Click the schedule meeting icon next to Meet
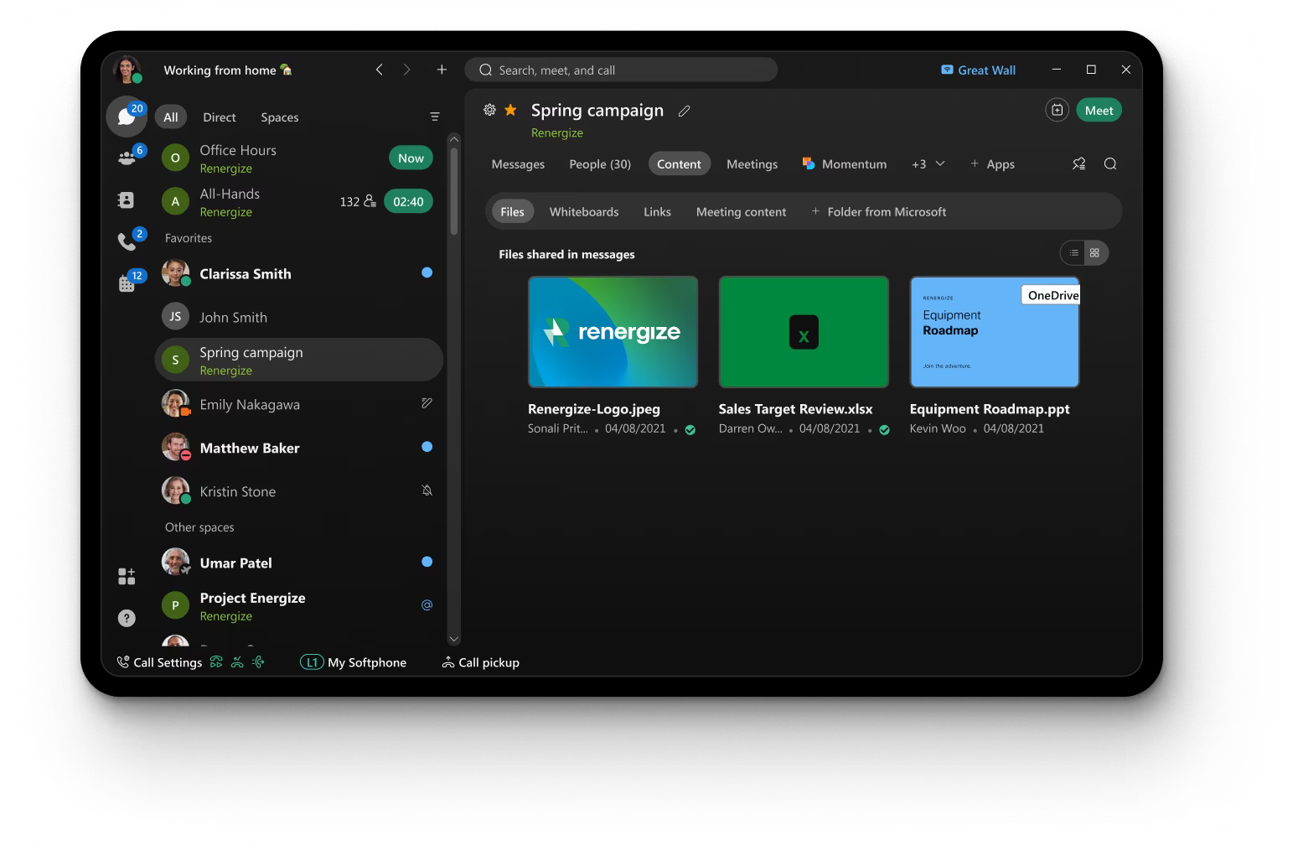1298x856 pixels. point(1058,110)
